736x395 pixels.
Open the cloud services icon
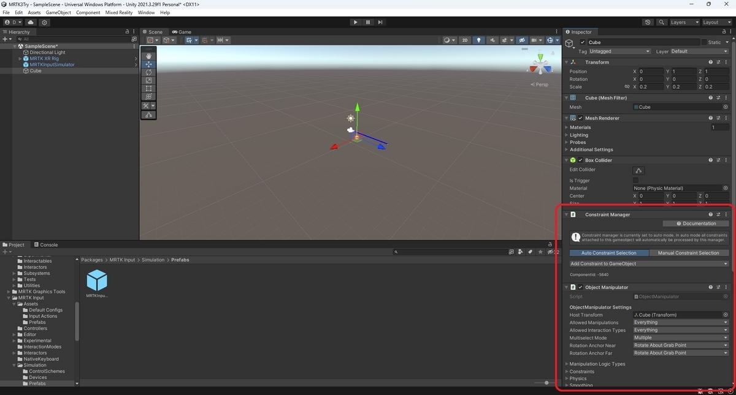click(x=31, y=22)
